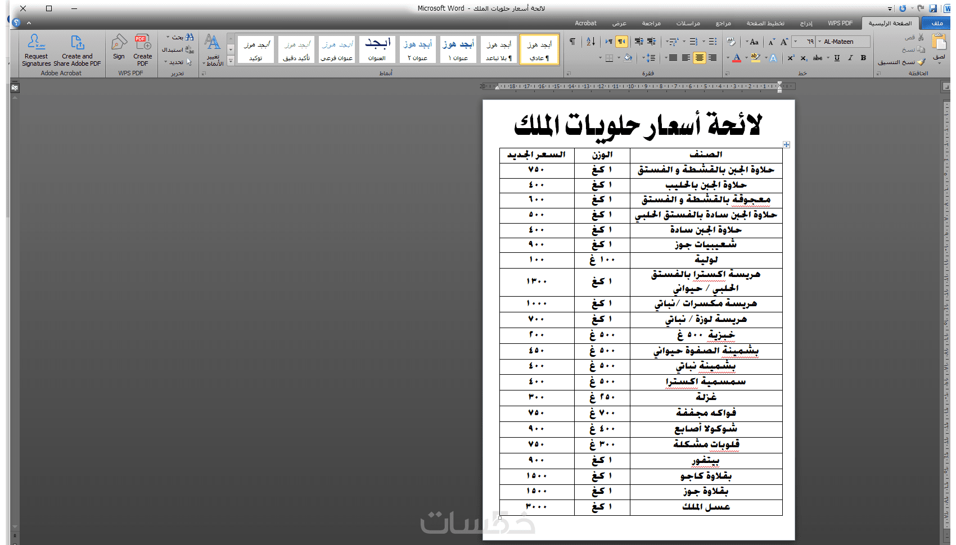Switch to the Mailings (مراسلات) tab
956x545 pixels.
click(688, 23)
